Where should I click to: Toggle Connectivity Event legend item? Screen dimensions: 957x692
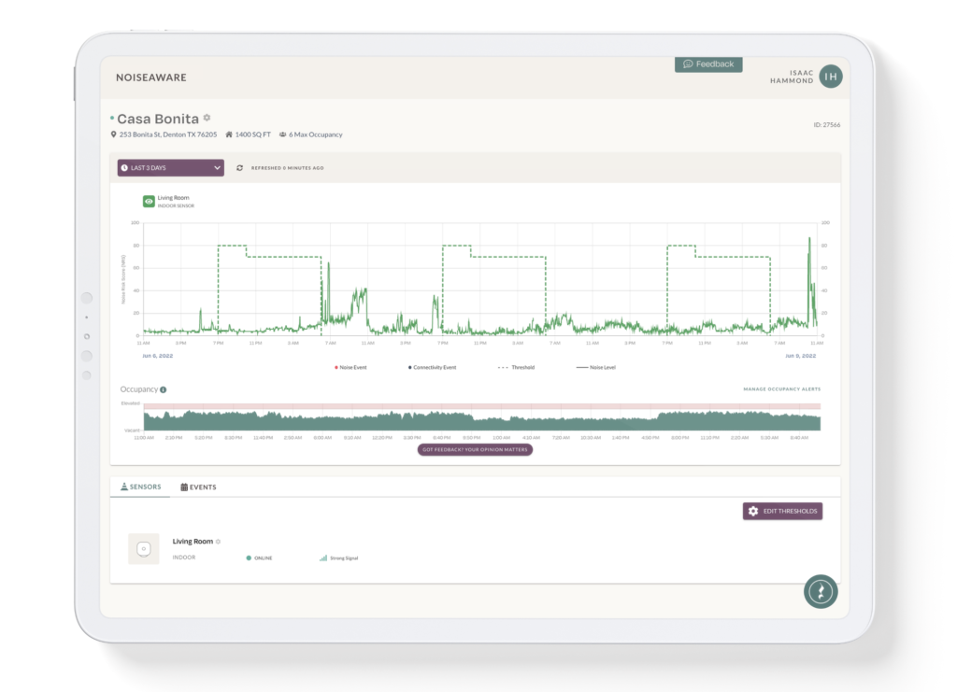tap(432, 368)
